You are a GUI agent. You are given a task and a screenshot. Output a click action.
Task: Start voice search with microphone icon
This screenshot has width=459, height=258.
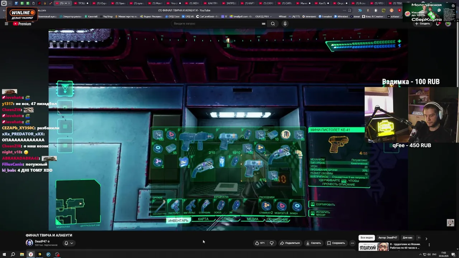285,24
